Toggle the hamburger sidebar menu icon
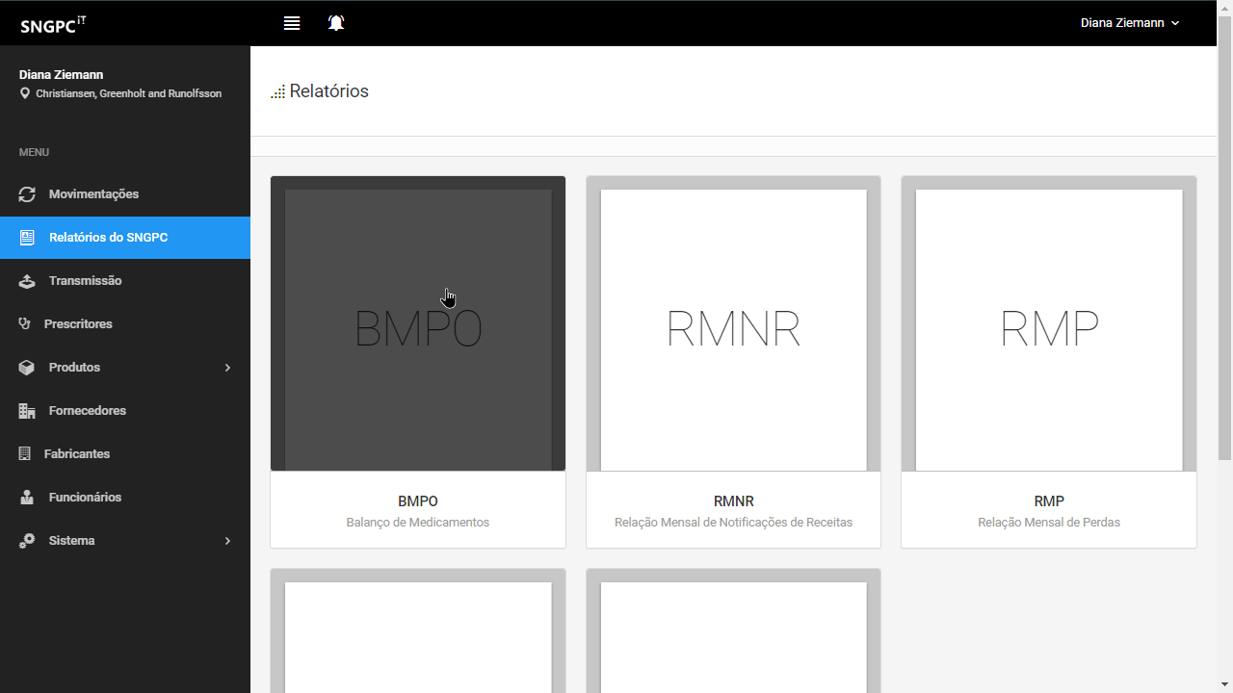 pos(292,23)
